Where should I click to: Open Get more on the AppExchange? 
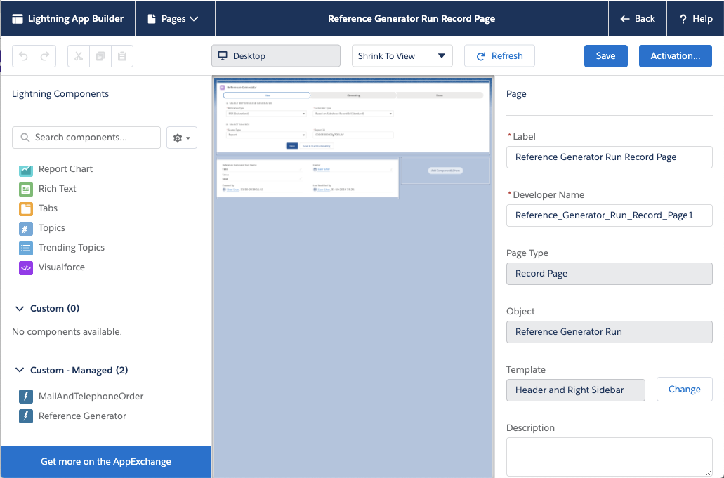click(105, 462)
